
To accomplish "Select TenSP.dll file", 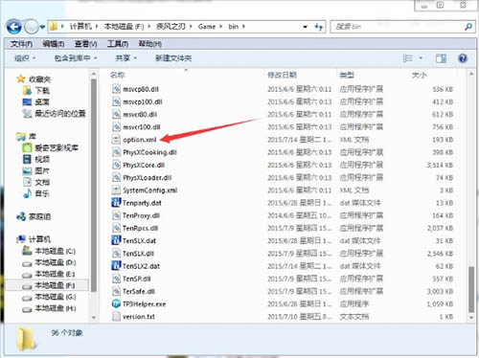I will [137, 279].
